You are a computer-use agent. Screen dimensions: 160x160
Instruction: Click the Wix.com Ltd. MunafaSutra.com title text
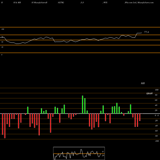[139, 3]
